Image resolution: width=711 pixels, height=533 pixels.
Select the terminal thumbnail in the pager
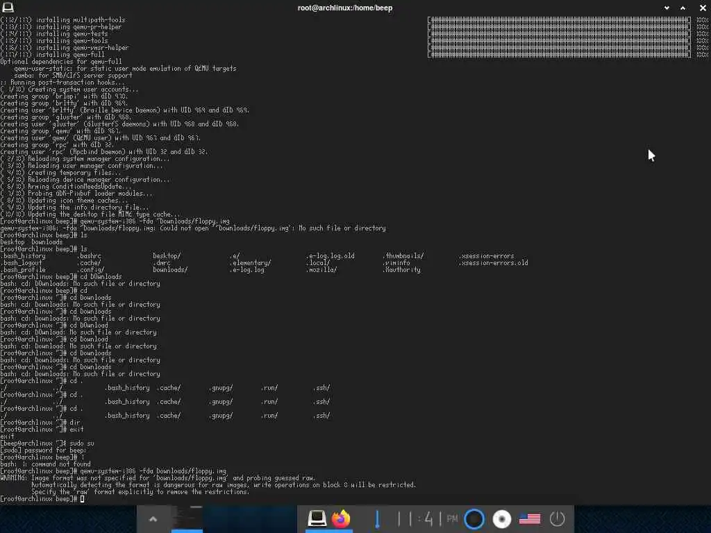coord(187,518)
